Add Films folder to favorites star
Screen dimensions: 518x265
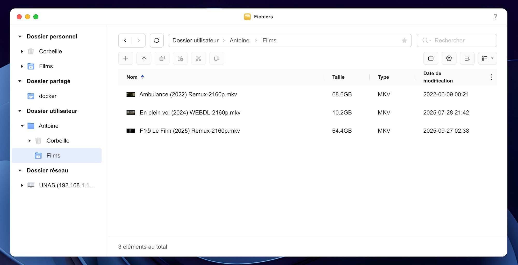pyautogui.click(x=404, y=41)
